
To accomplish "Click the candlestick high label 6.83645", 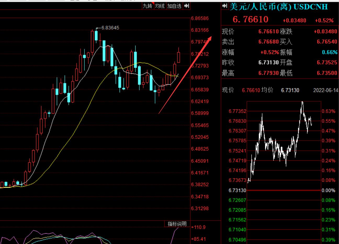I will tap(110, 27).
